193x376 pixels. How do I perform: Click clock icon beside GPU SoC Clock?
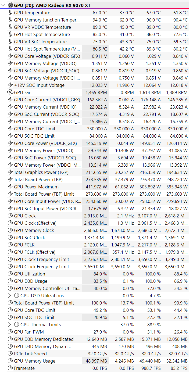pyautogui.click(x=10, y=238)
